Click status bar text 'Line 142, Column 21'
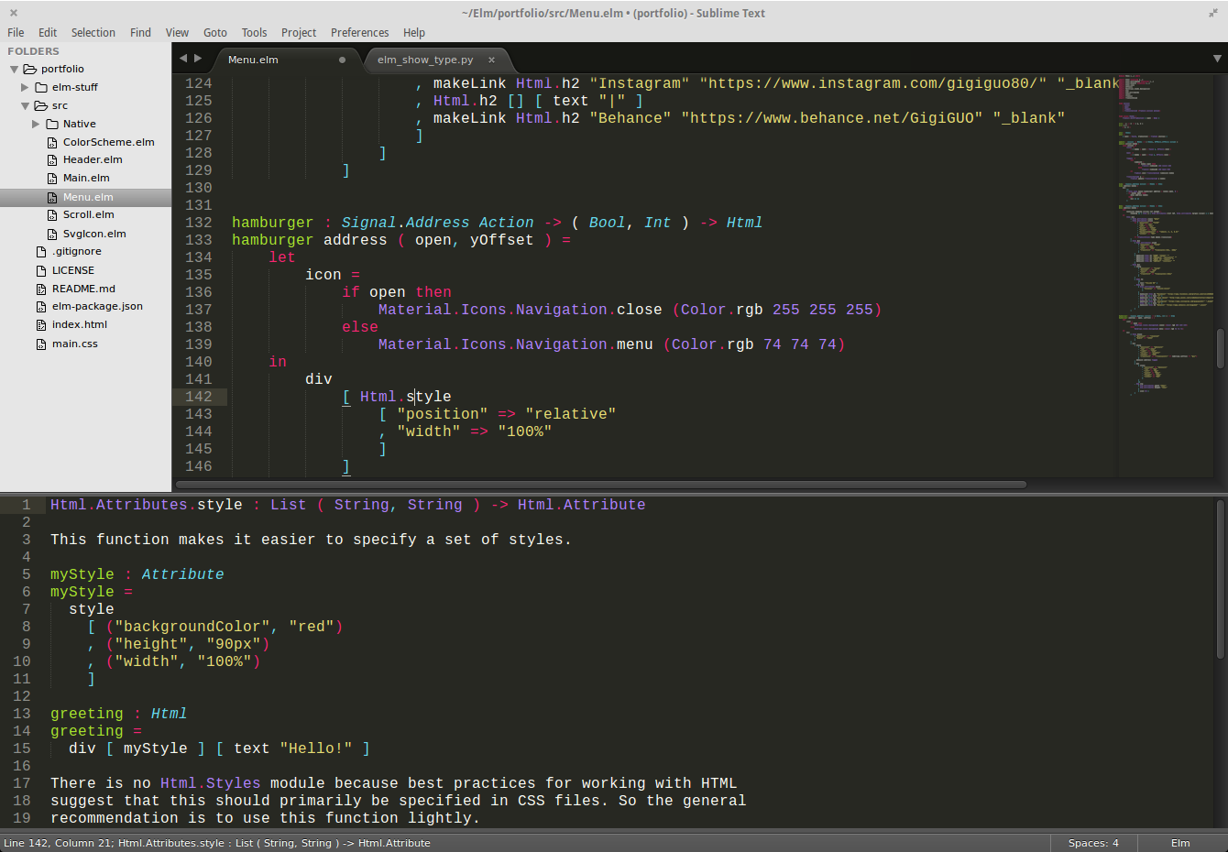The width and height of the screenshot is (1228, 852). [58, 843]
